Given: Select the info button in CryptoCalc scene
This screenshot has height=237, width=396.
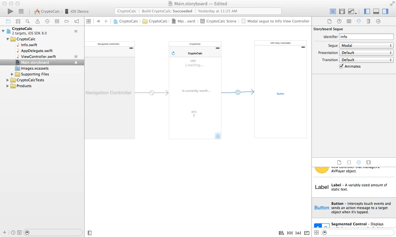Looking at the screenshot, I should click(218, 136).
